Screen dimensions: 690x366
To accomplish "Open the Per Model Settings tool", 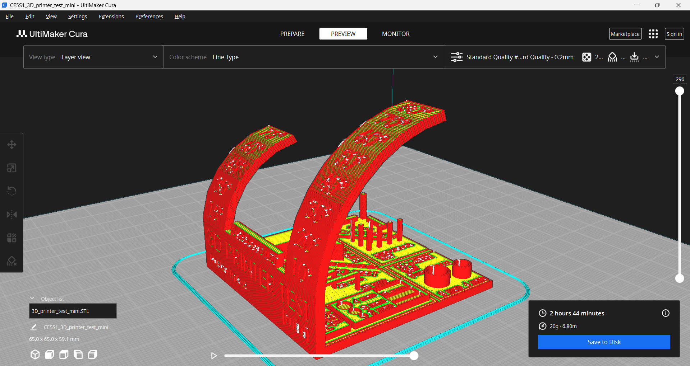I will tap(12, 237).
